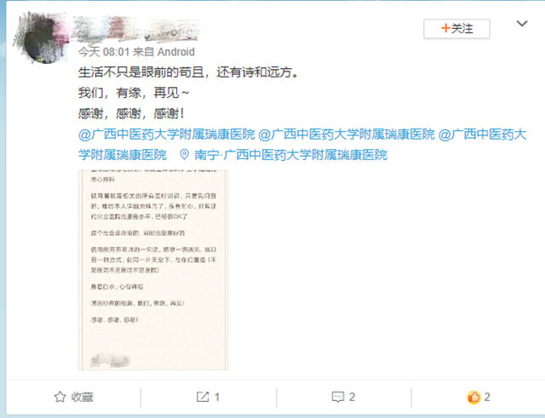Screen dimensions: 545x418
Task: Click the star icon to favorite post
Action: tap(60, 397)
